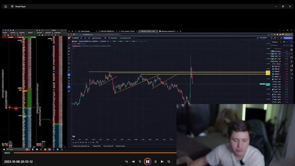Viewport: 295px width, 166px height.
Task: Jump to the next track
Action: coord(162,162)
